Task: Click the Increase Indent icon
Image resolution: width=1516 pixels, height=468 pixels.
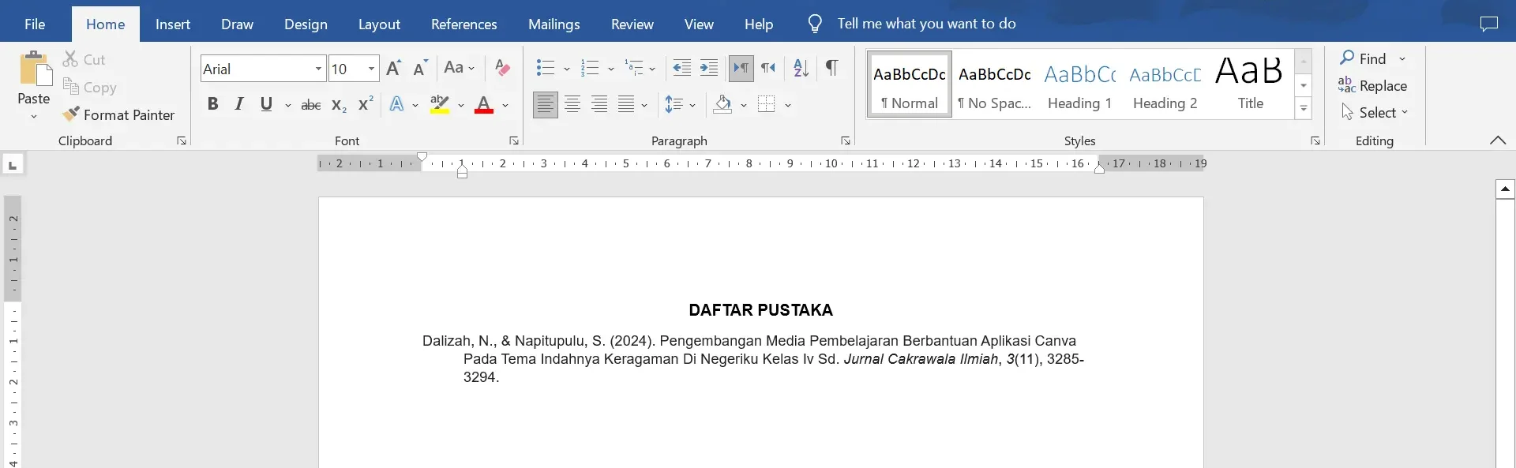Action: tap(709, 68)
